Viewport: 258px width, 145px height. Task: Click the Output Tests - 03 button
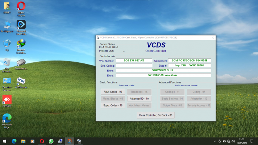point(172,105)
